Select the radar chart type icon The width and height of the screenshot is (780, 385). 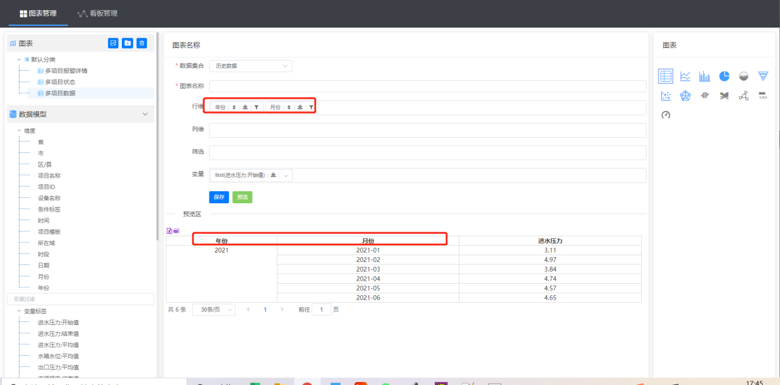click(685, 96)
